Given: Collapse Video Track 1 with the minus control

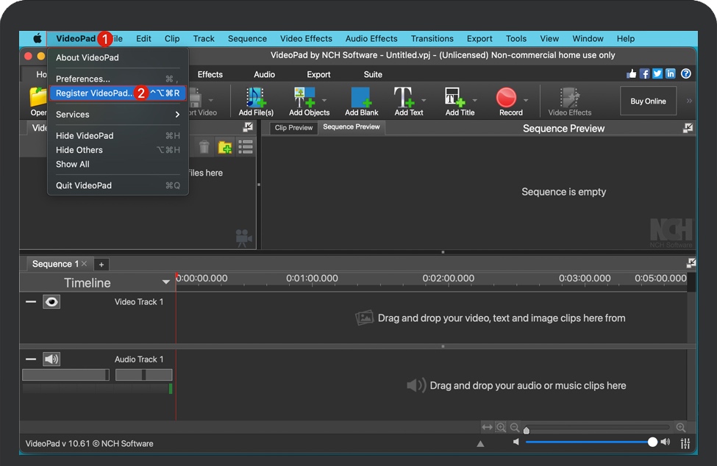Looking at the screenshot, I should 30,301.
